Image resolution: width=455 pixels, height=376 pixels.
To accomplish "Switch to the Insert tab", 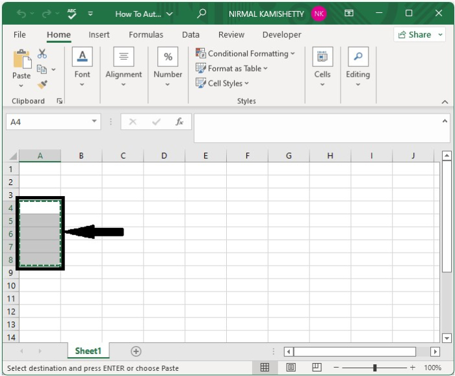I will pos(99,35).
